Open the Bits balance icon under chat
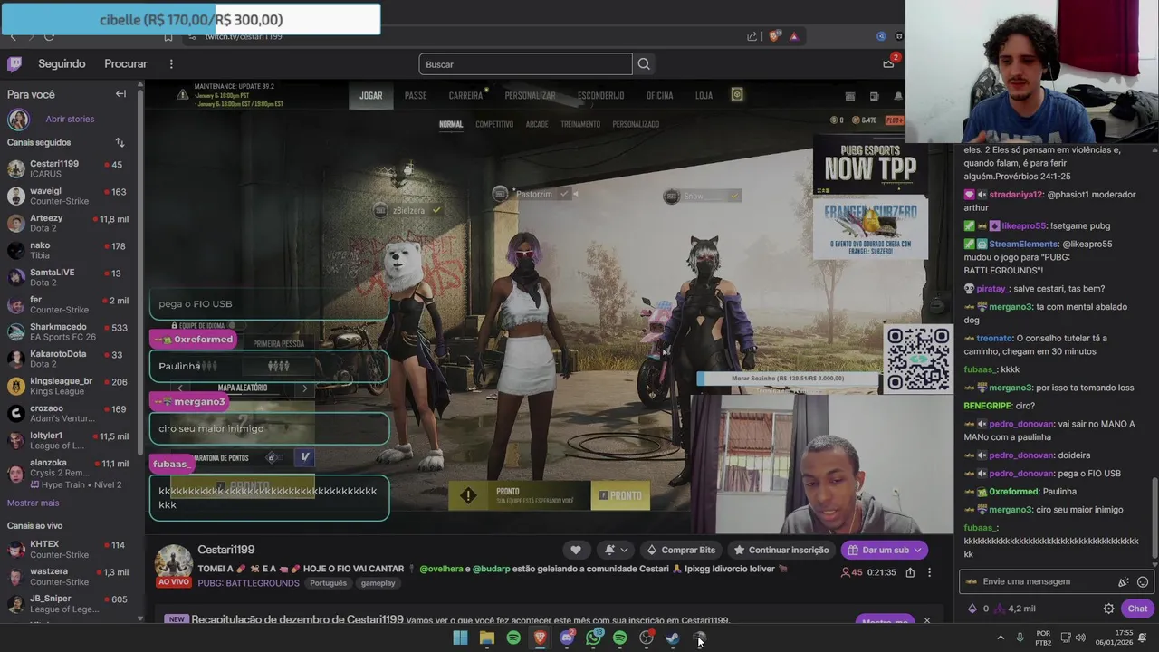This screenshot has height=652, width=1159. point(972,609)
